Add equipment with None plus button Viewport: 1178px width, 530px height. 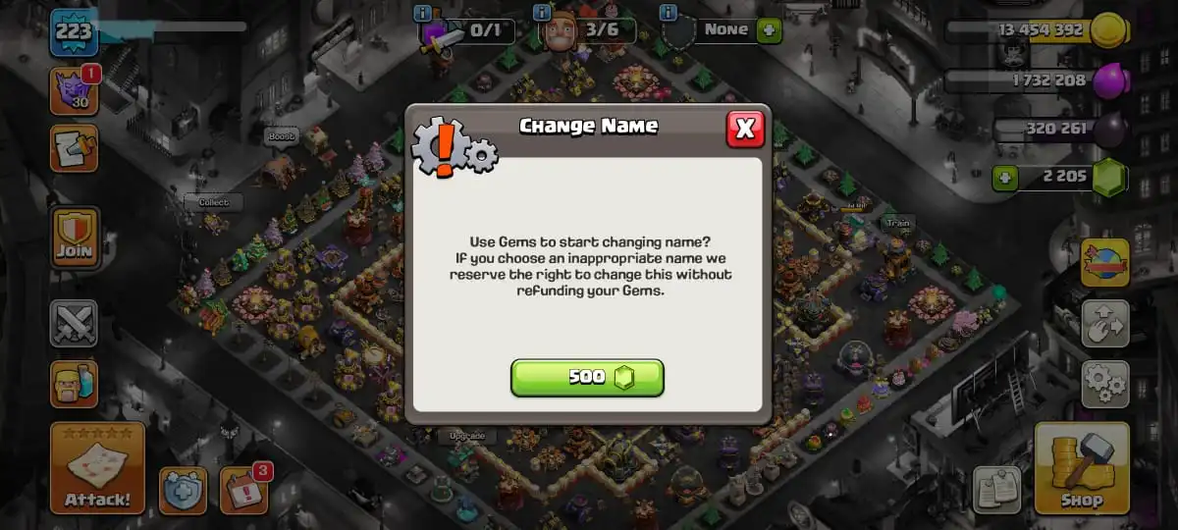coord(770,29)
